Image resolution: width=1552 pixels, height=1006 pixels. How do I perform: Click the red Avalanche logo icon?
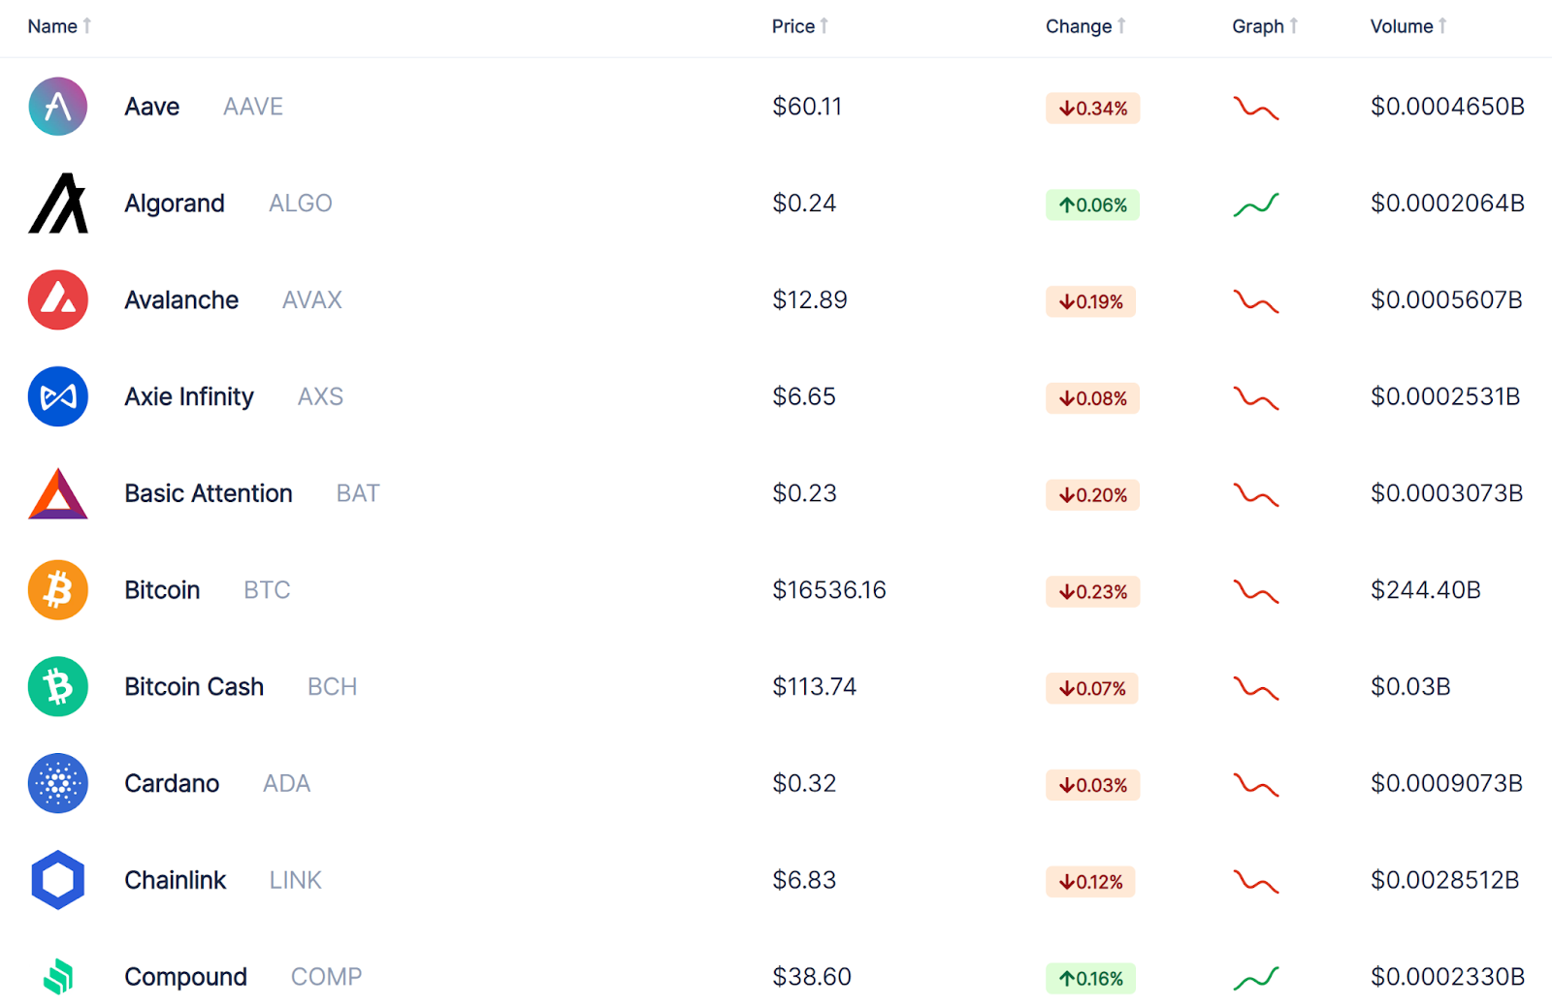click(58, 300)
